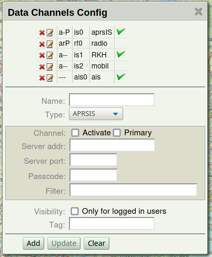Delete the RKH is1 channel

[x=42, y=55]
